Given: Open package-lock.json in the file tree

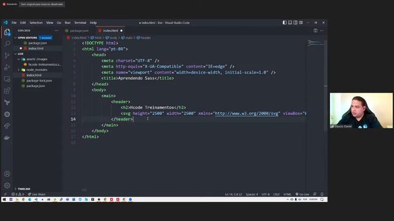Looking at the screenshot, I should click(39, 80).
